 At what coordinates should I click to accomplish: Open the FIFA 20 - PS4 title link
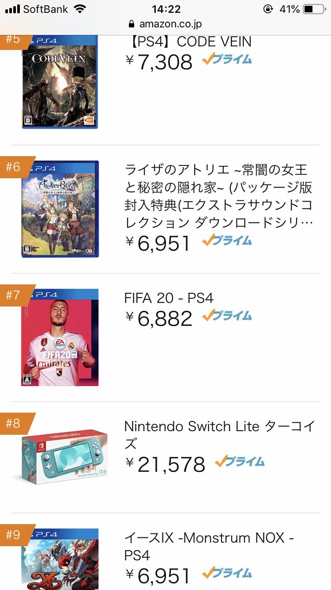click(x=169, y=298)
